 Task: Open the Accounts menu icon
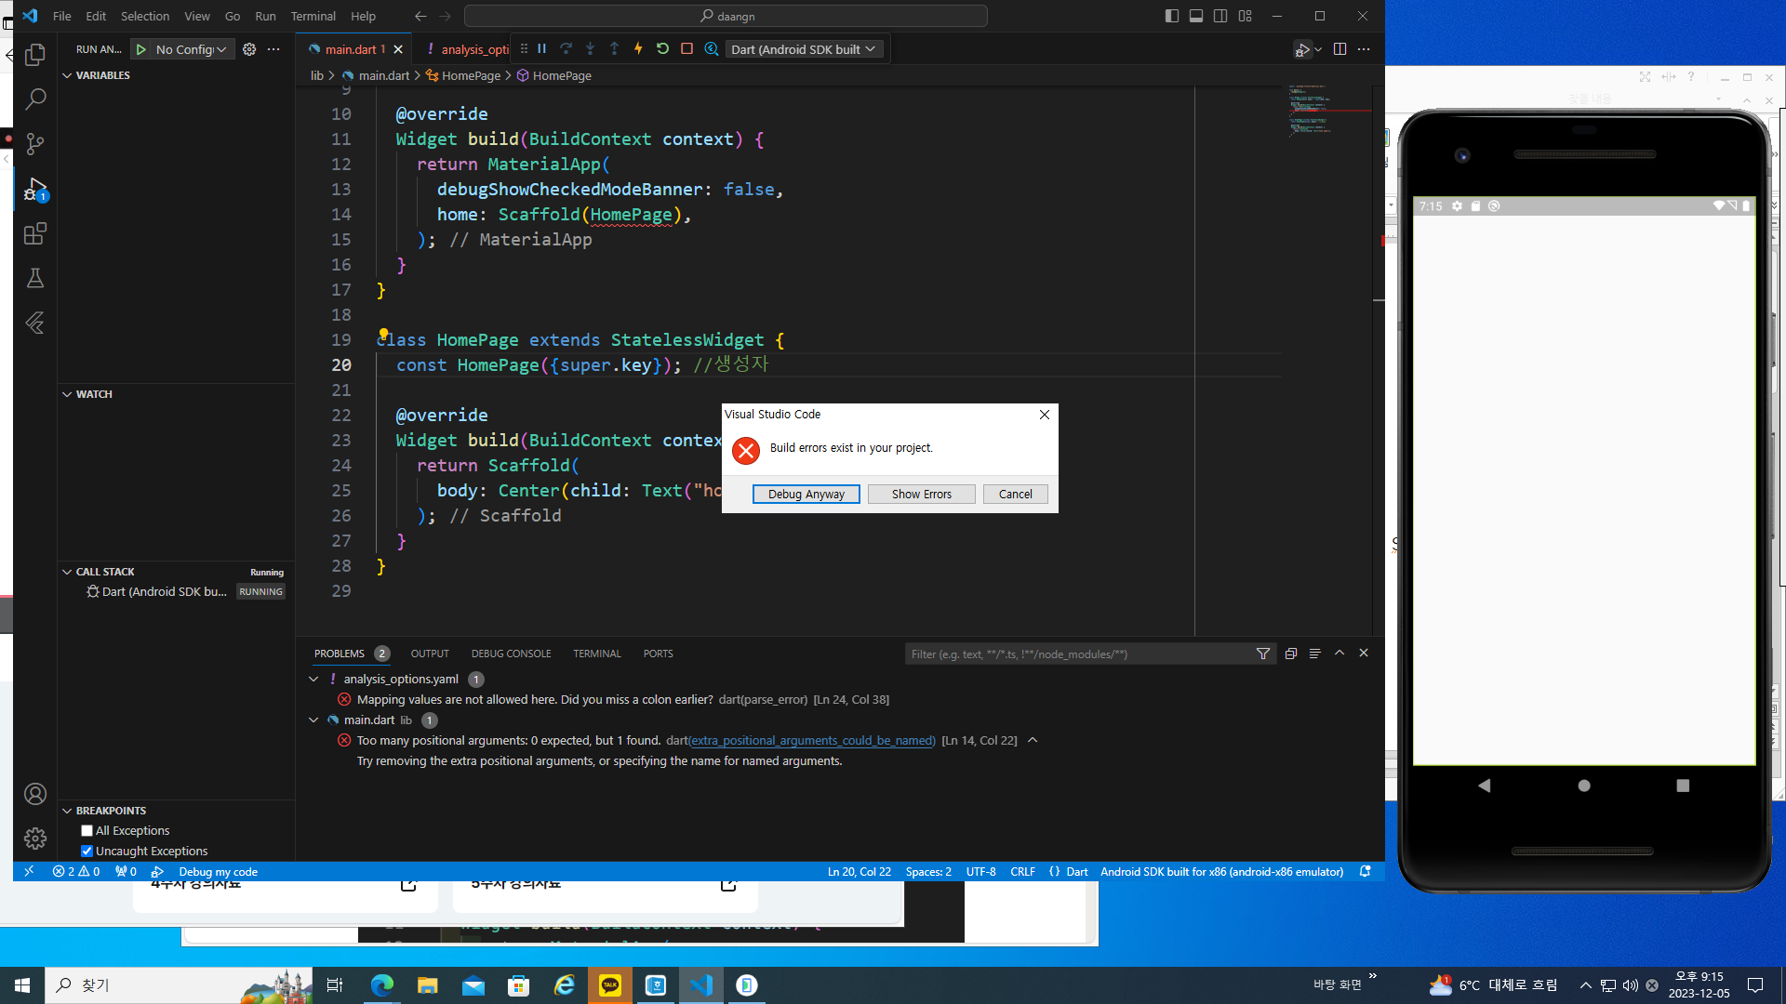point(35,794)
